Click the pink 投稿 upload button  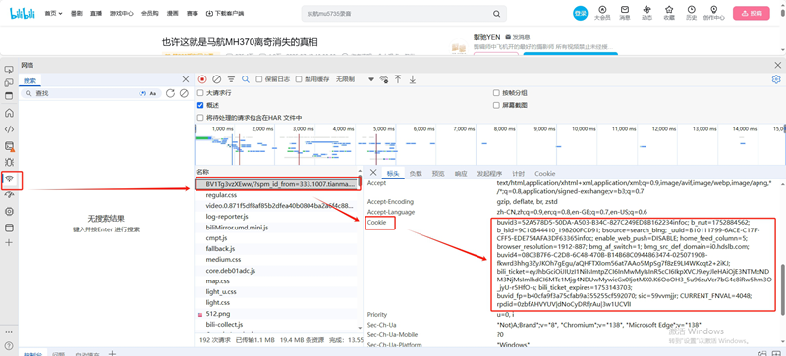(751, 13)
